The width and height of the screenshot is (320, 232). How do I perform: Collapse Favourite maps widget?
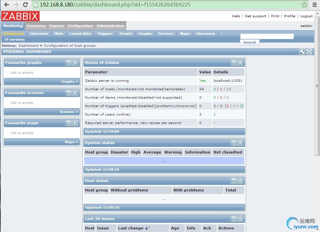75,123
